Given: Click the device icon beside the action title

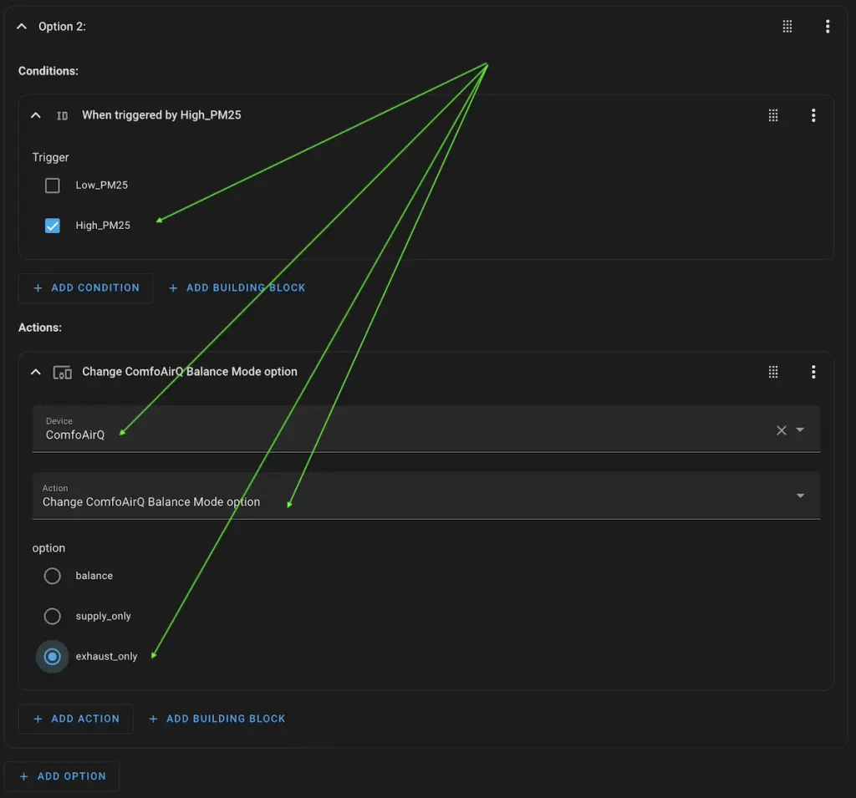Looking at the screenshot, I should [x=62, y=372].
